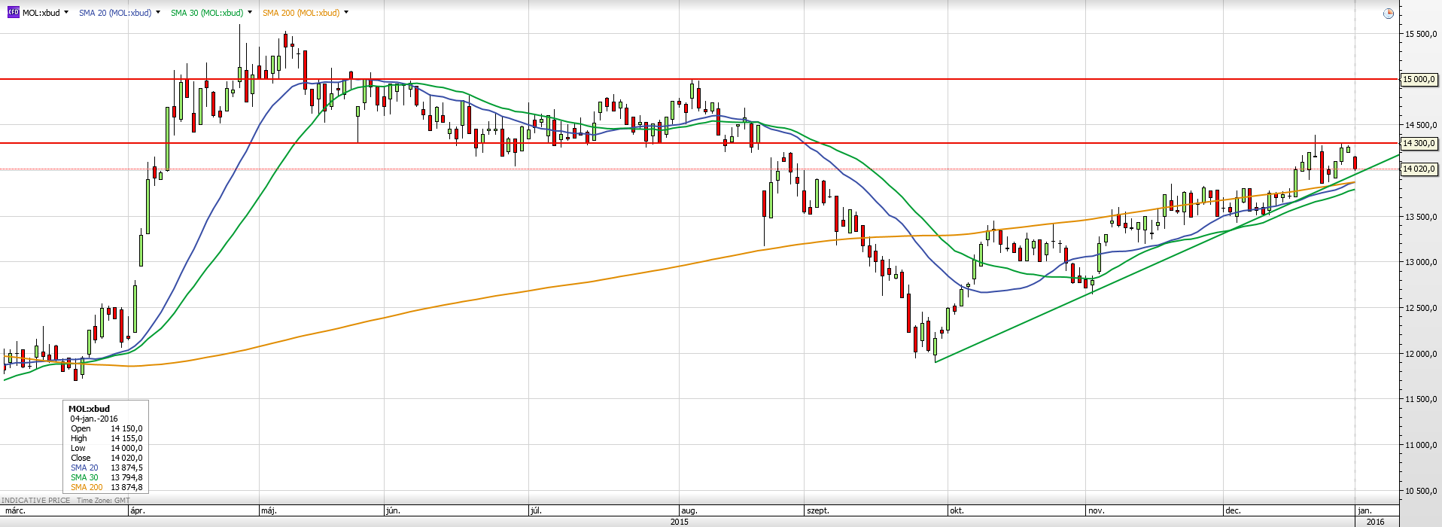Click the blue SMA 20 (MOL:xbud) label
Screen dimensions: 1442x527
click(115, 13)
